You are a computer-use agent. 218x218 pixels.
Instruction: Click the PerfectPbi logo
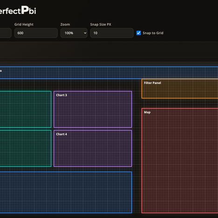(18, 10)
